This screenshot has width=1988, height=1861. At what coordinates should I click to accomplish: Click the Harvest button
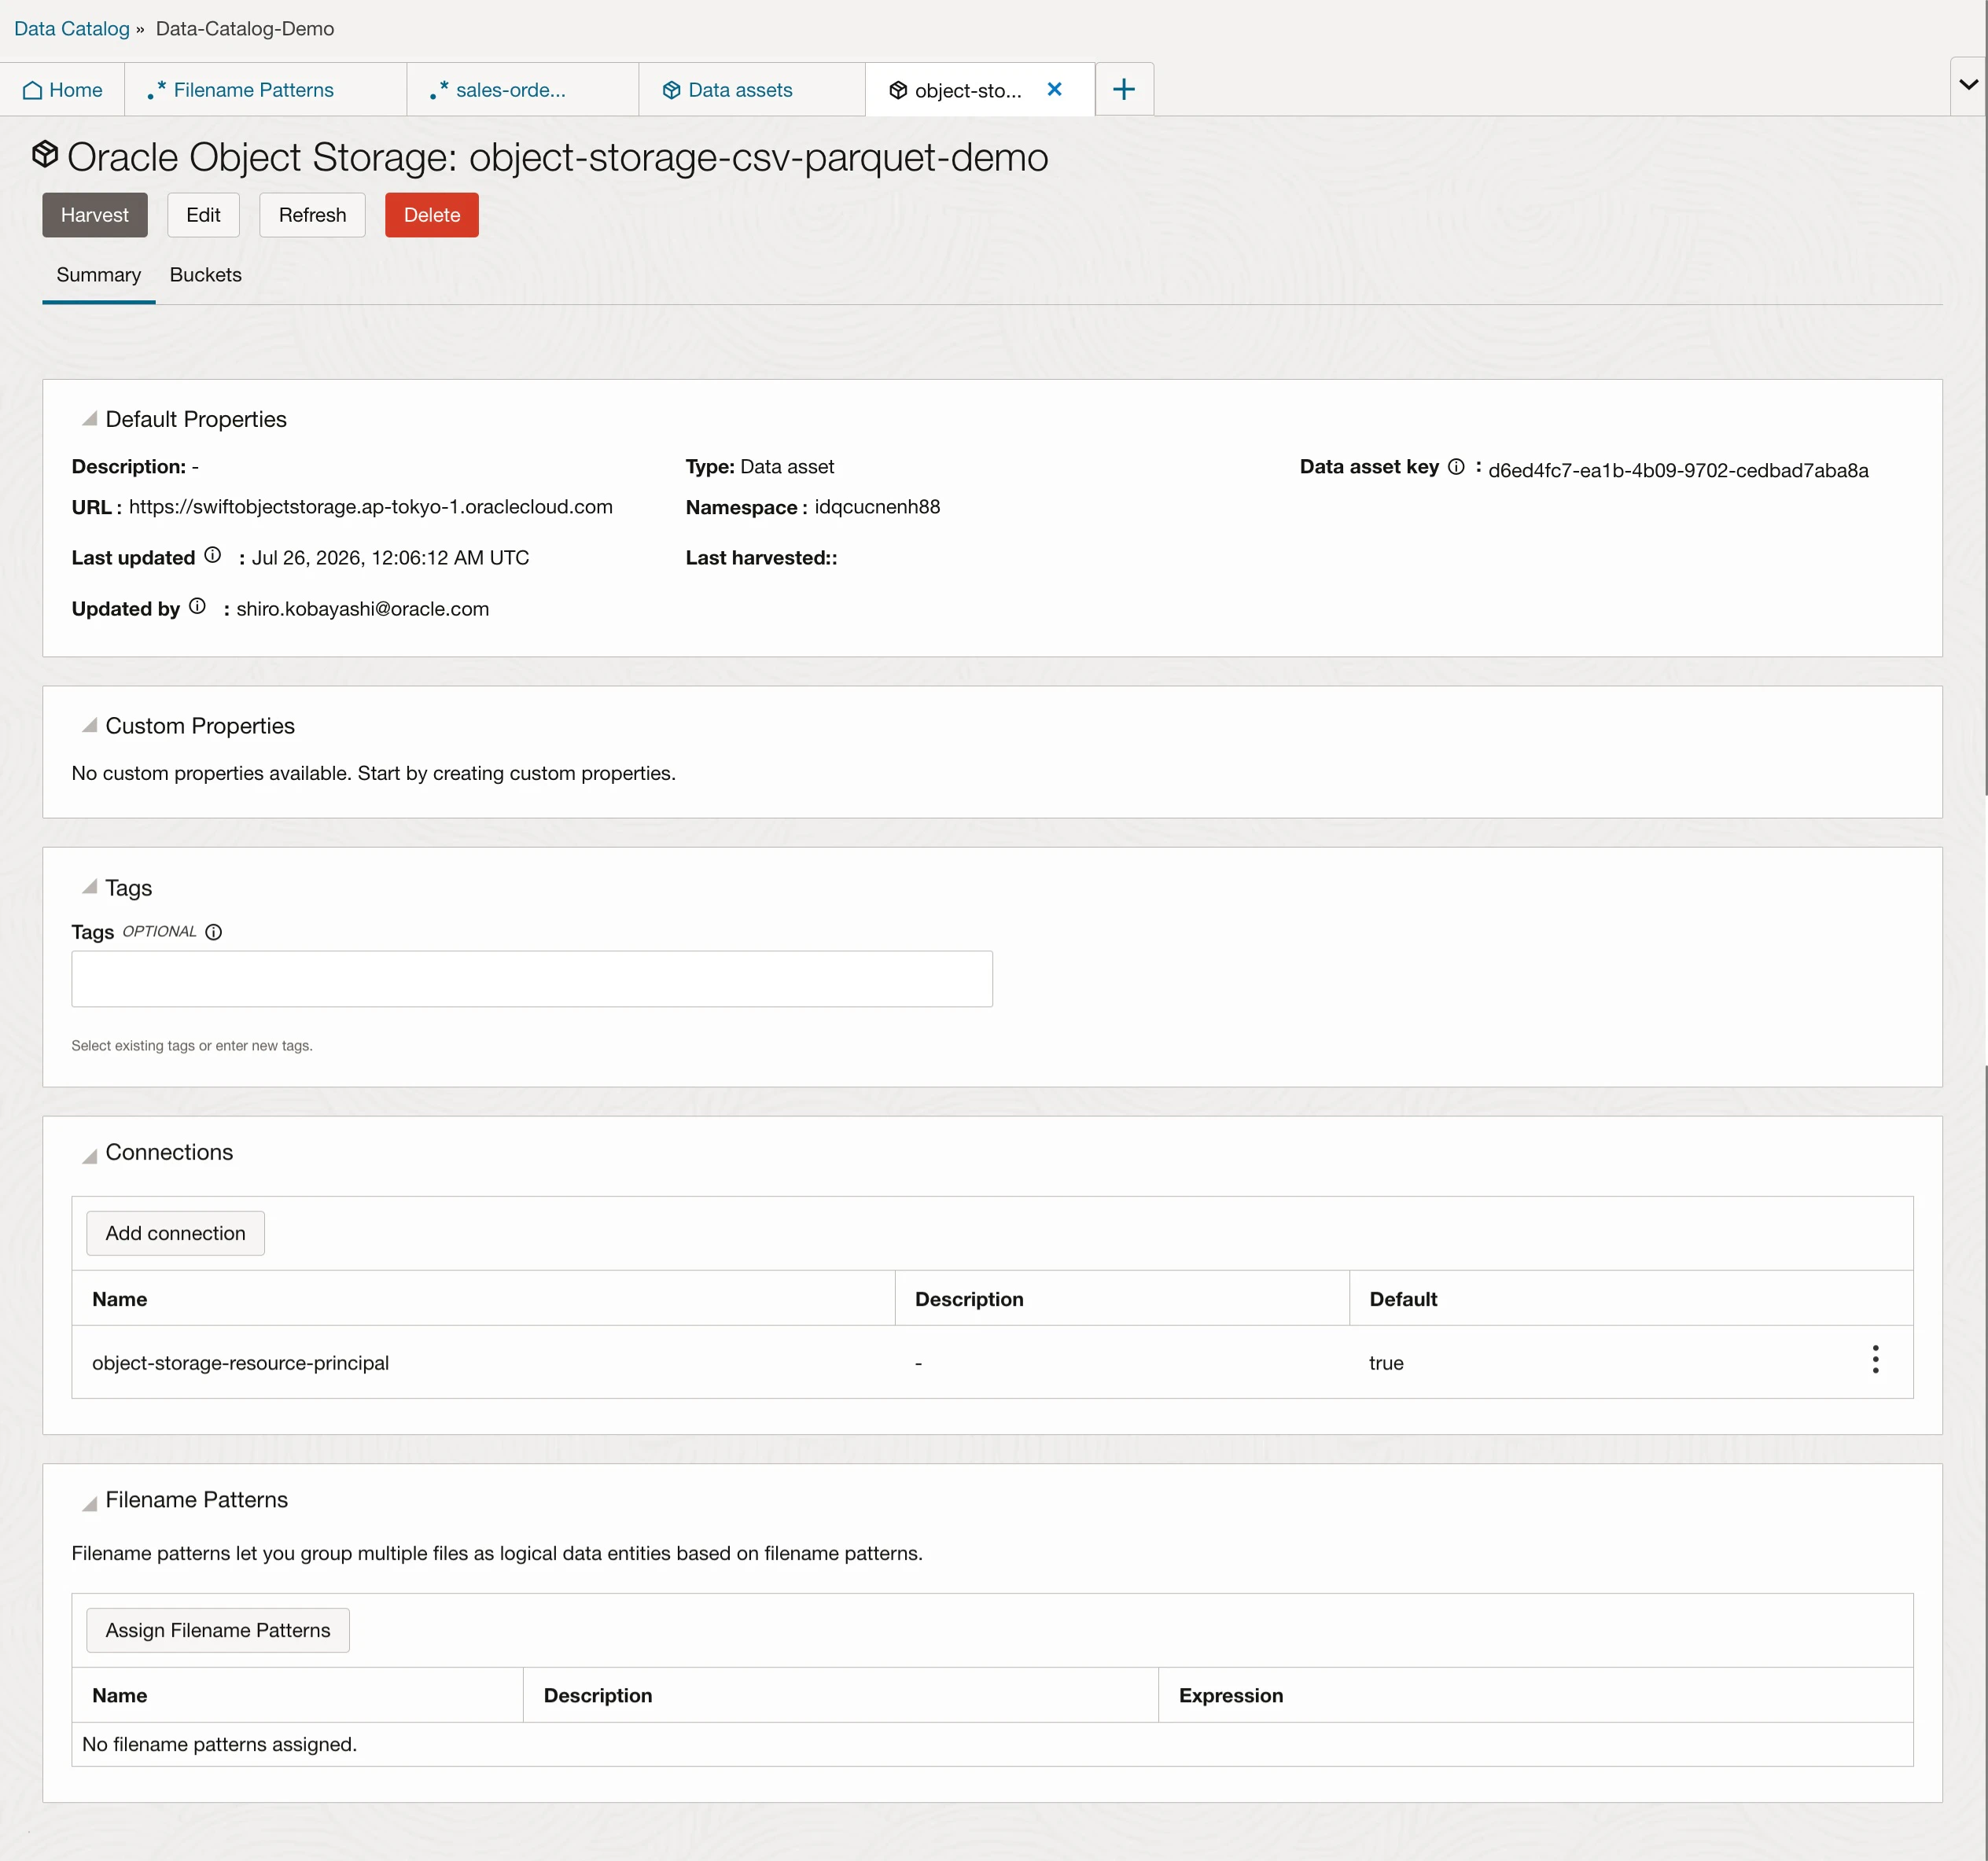(x=94, y=215)
